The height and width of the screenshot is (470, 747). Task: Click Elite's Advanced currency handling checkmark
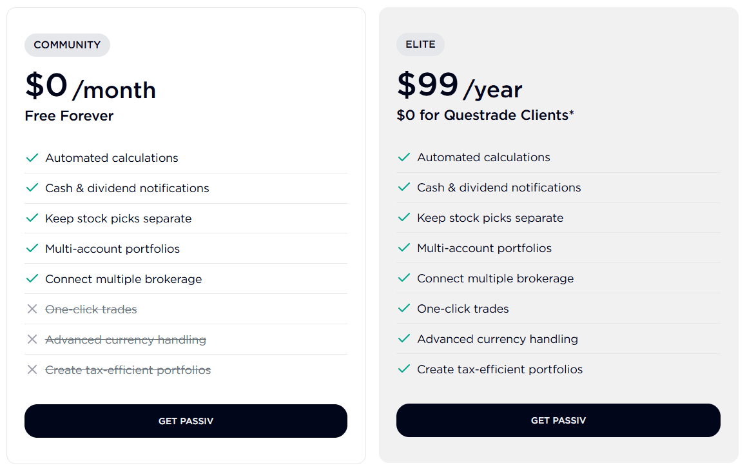[404, 339]
